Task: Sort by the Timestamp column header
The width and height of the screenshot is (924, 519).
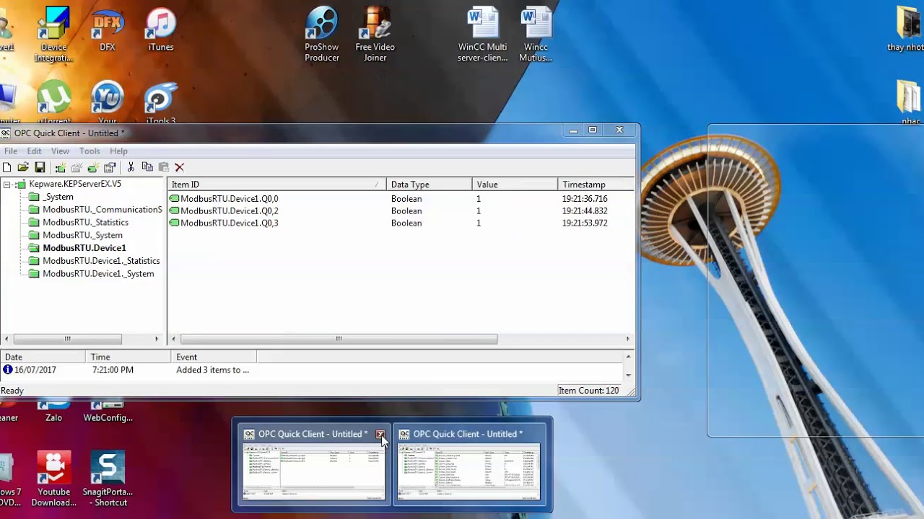Action: tap(596, 185)
